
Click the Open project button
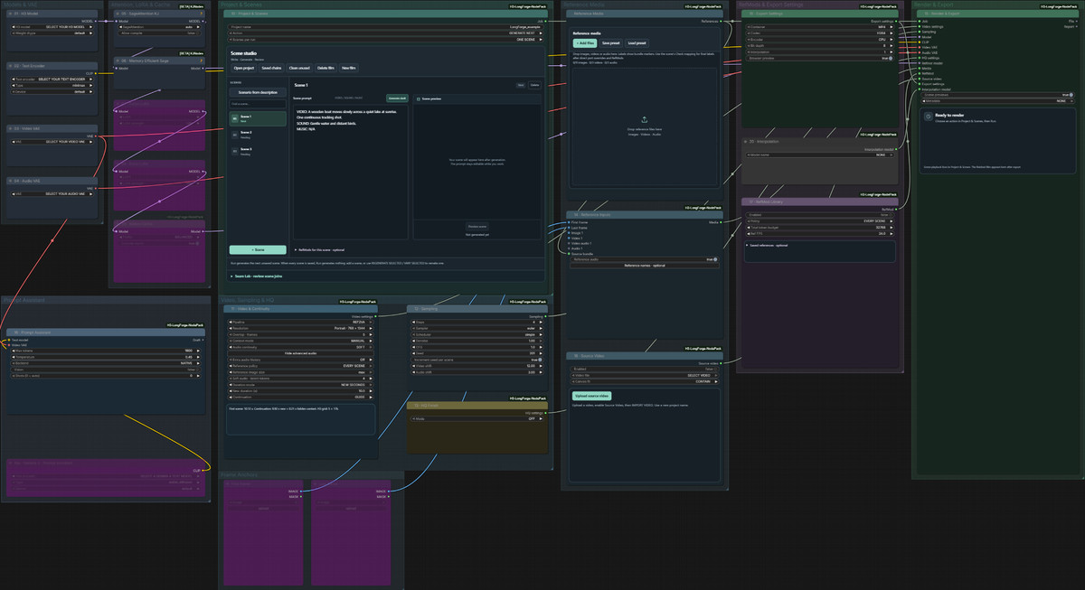pyautogui.click(x=244, y=68)
